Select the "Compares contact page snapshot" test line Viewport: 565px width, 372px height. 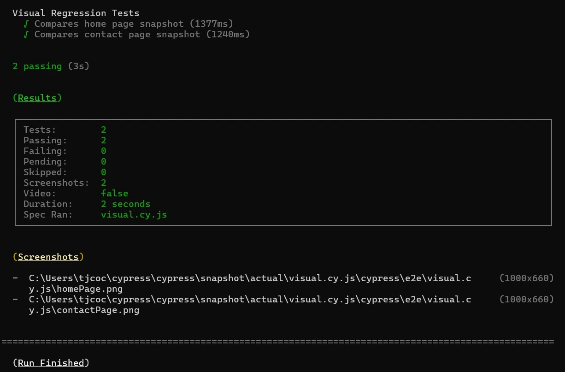[117, 34]
